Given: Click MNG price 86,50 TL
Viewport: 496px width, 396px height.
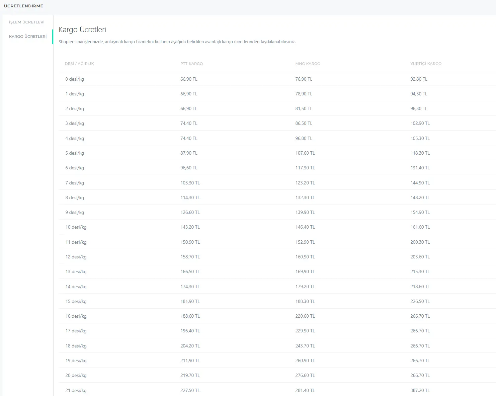Looking at the screenshot, I should 304,124.
